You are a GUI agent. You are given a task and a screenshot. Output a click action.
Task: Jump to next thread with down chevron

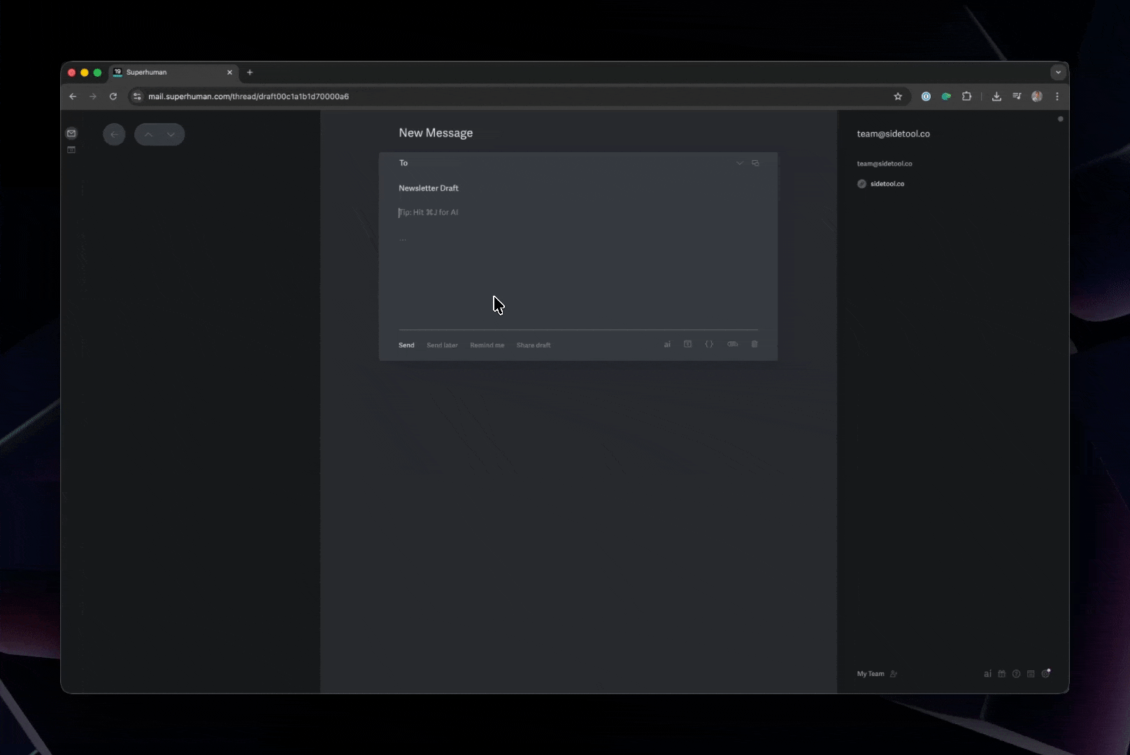pyautogui.click(x=171, y=134)
